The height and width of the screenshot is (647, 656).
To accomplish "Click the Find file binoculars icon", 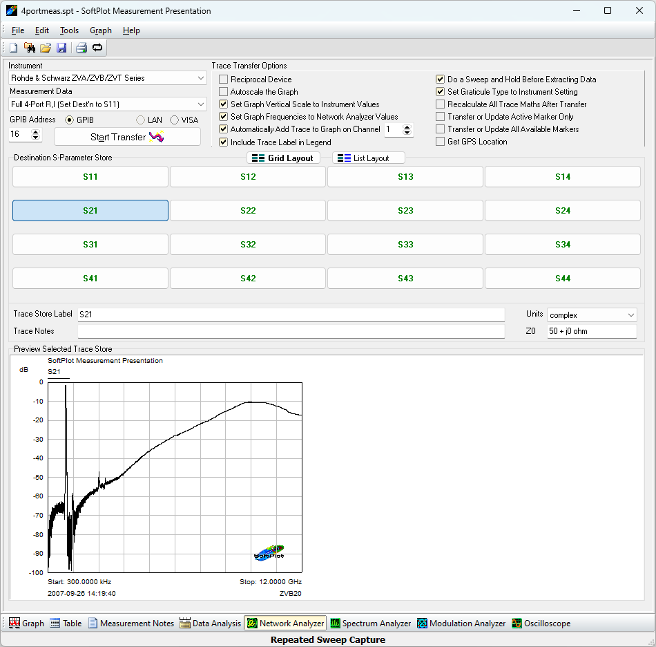I will click(29, 48).
